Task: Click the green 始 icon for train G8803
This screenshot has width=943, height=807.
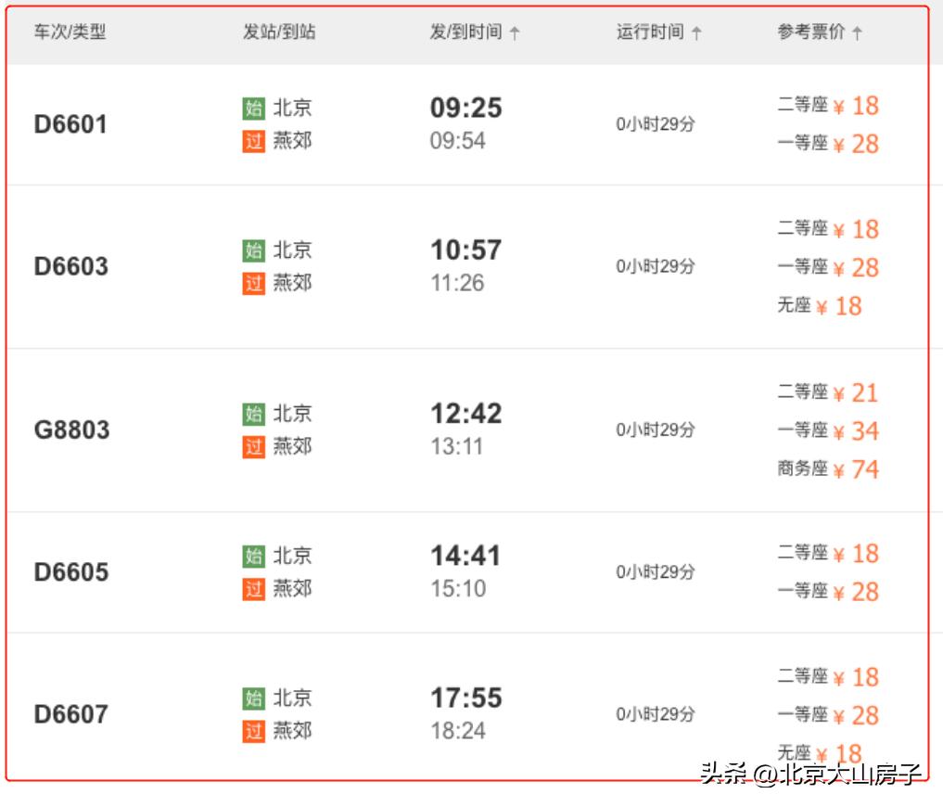Action: [253, 414]
